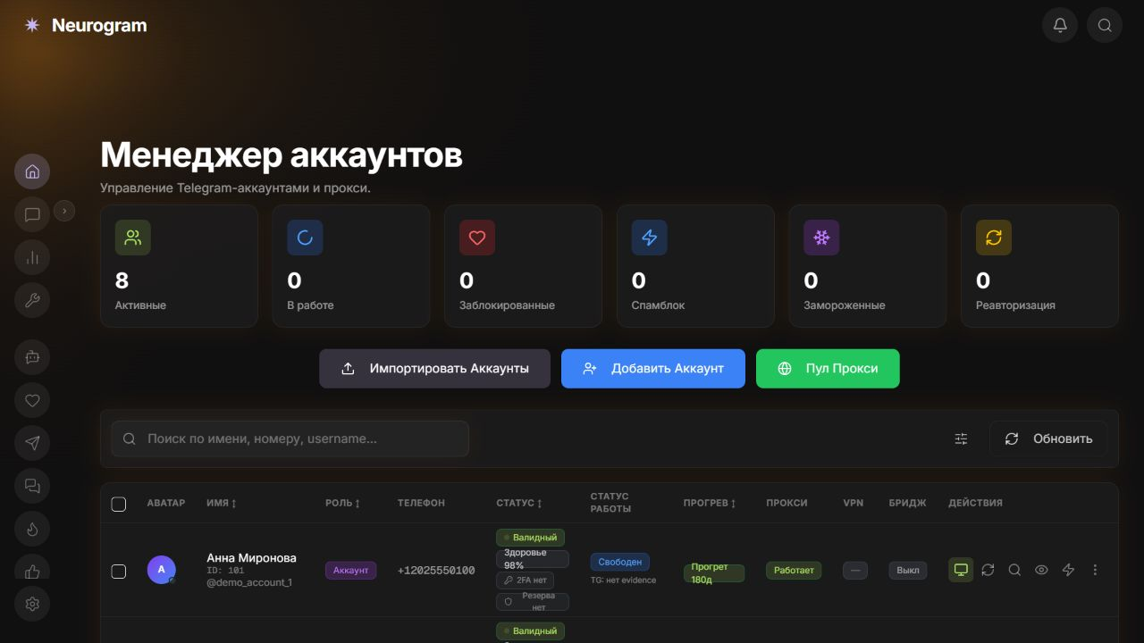Click the lightning action in Анна Миронова's row

[x=1068, y=570]
